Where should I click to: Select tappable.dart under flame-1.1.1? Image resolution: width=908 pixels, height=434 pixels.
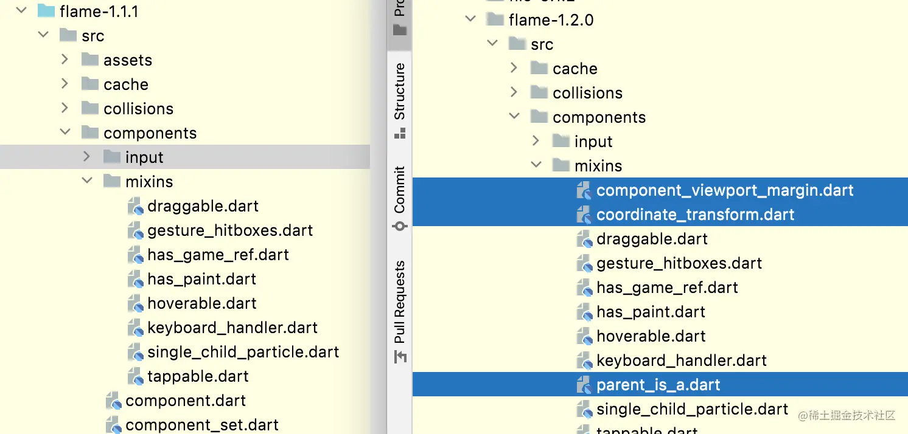coord(198,376)
